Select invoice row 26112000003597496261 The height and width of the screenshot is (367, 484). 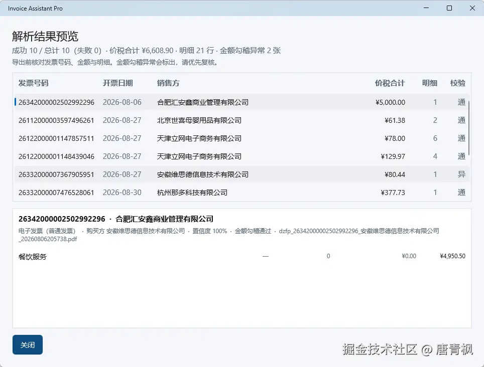[x=241, y=120]
